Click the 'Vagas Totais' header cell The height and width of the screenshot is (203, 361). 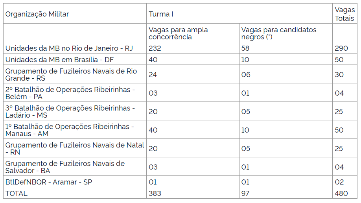pos(344,14)
